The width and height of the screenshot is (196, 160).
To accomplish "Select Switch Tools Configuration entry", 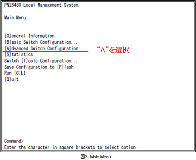I will [x=41, y=61].
